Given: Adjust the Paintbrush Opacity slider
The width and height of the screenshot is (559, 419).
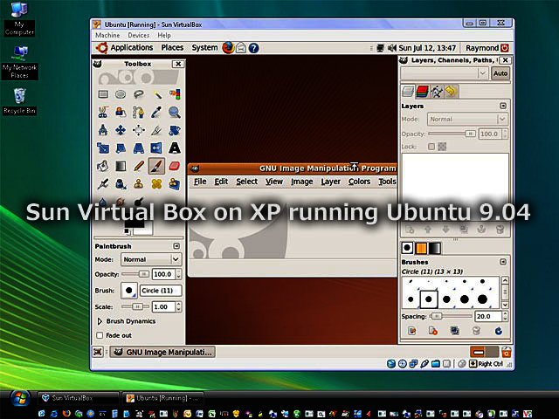Looking at the screenshot, I should 135,274.
